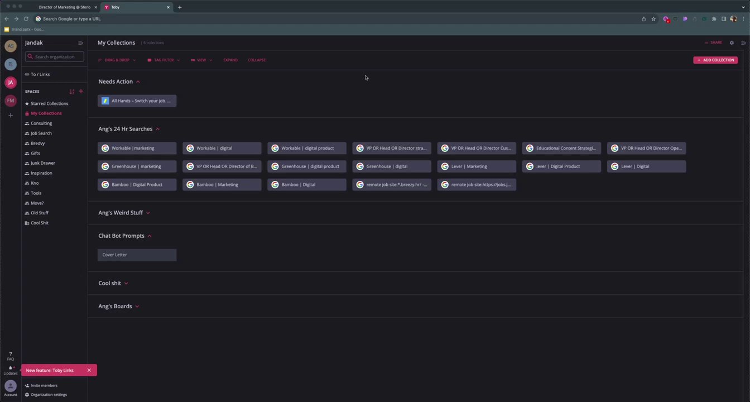The height and width of the screenshot is (402, 750).
Task: Switch to the TI organization avatar
Action: tap(10, 64)
